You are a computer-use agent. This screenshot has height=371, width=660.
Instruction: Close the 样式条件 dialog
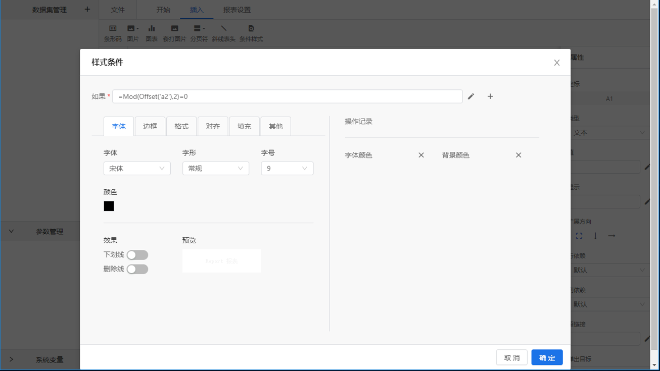[x=557, y=63]
